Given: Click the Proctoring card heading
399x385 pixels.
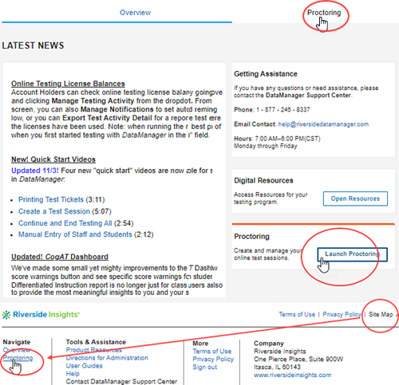Looking at the screenshot, I should coord(251,237).
